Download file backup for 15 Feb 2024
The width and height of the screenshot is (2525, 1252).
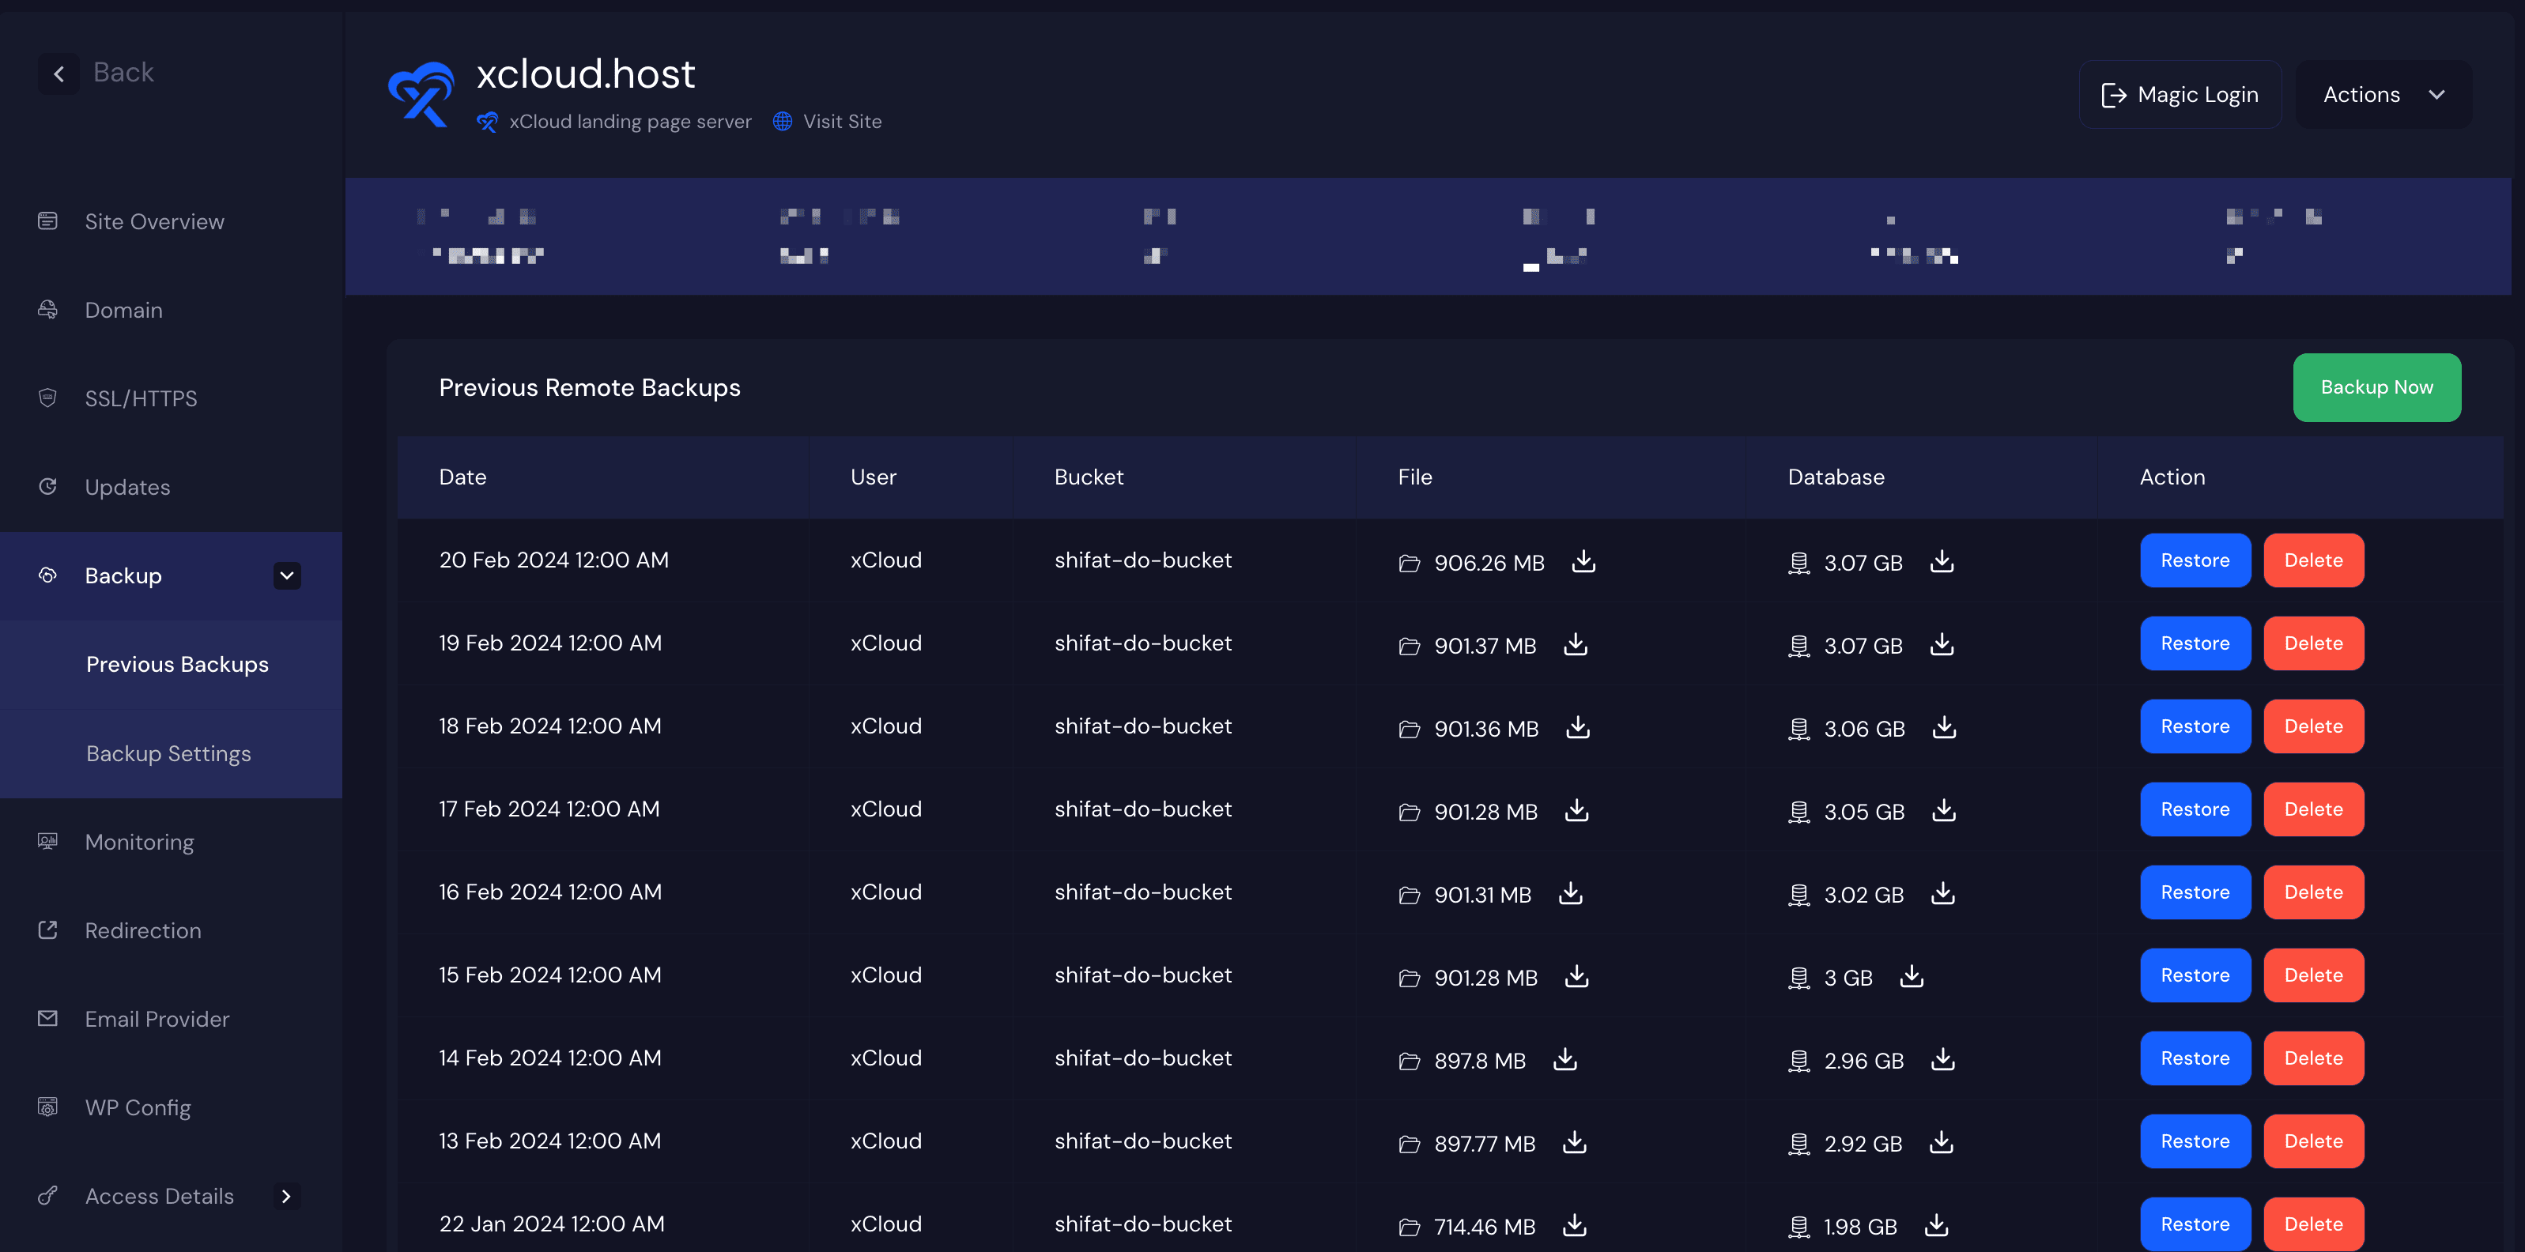pyautogui.click(x=1576, y=975)
